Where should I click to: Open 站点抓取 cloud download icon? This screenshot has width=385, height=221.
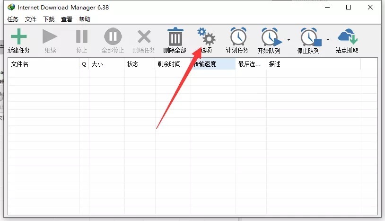coord(348,36)
